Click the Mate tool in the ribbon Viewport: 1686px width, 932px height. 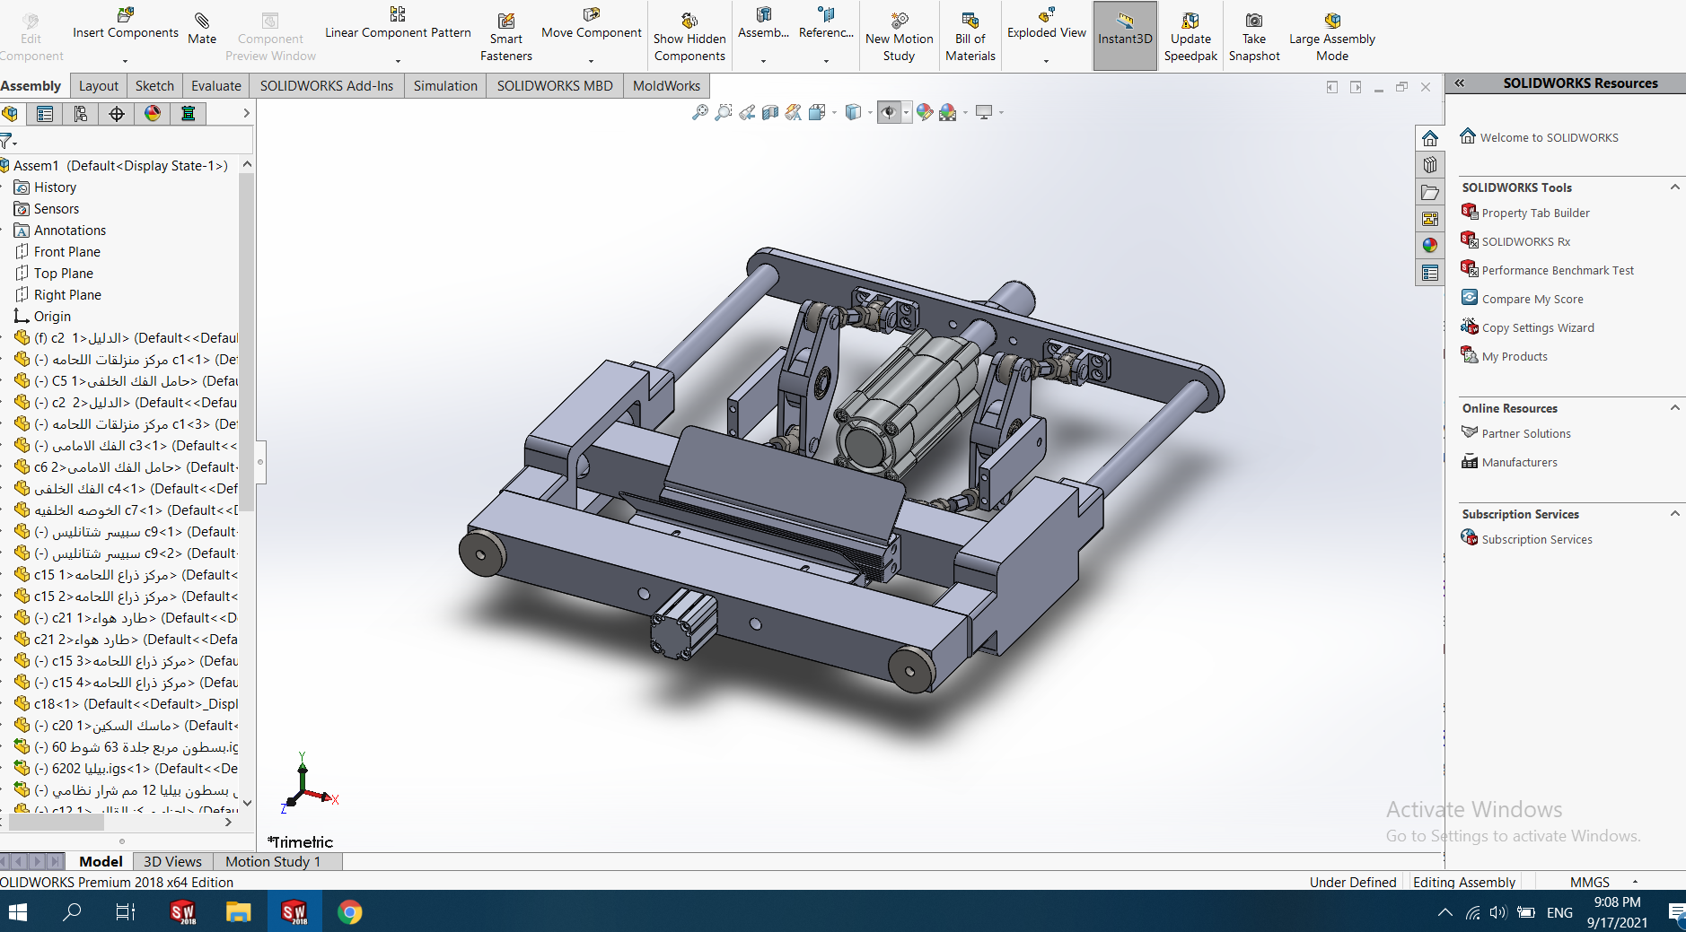point(202,28)
